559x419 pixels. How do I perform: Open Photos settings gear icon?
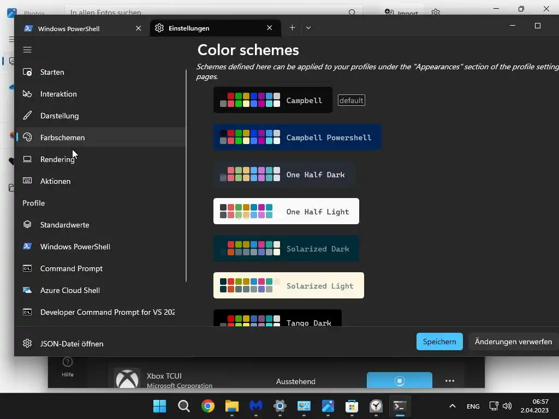(435, 13)
